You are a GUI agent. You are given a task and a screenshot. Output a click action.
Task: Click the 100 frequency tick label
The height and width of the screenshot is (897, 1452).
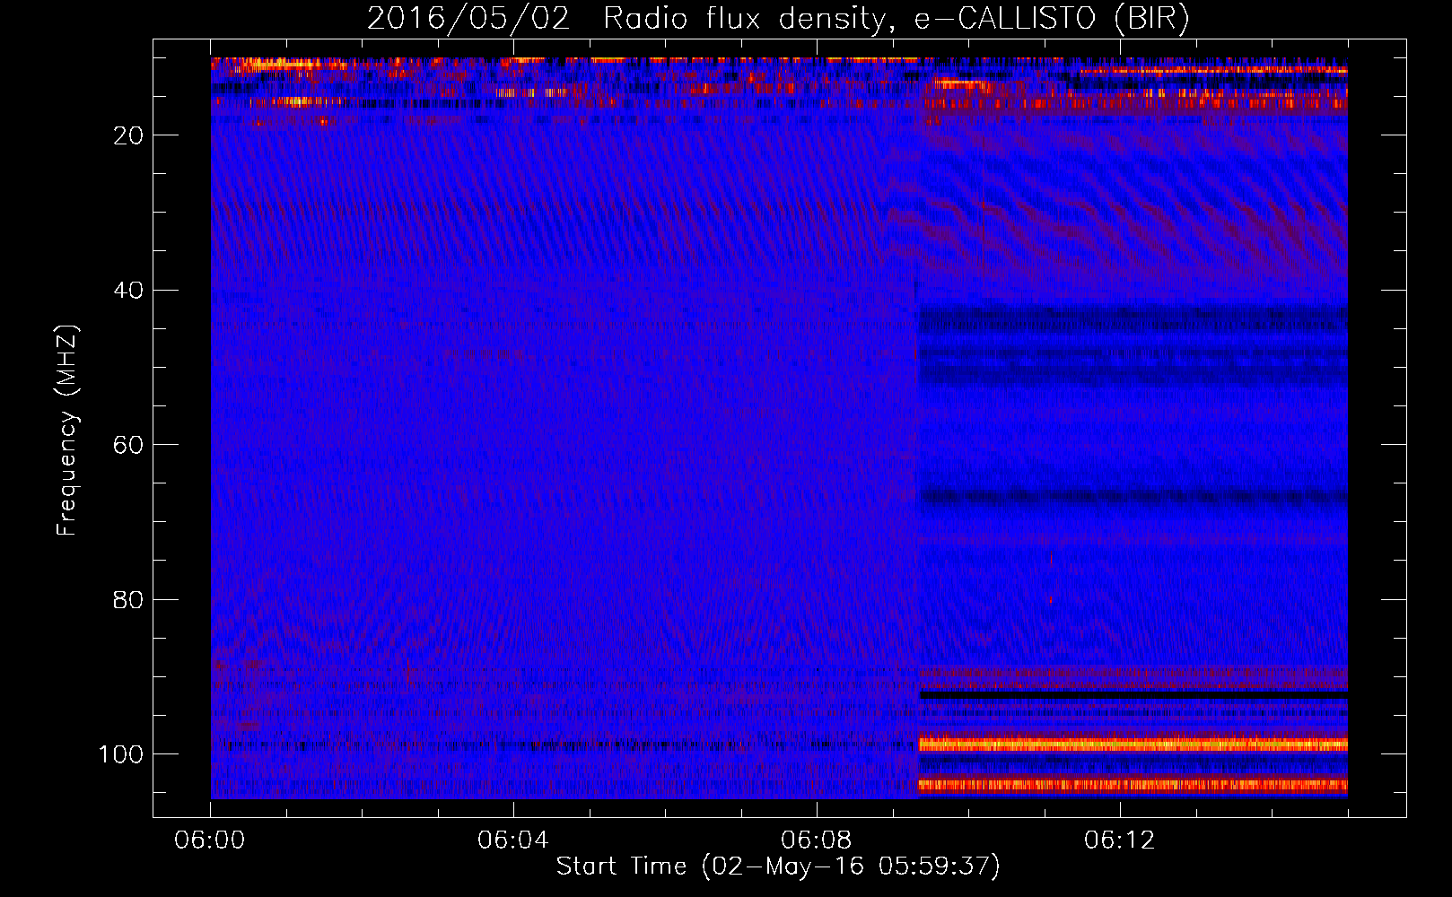pyautogui.click(x=122, y=754)
